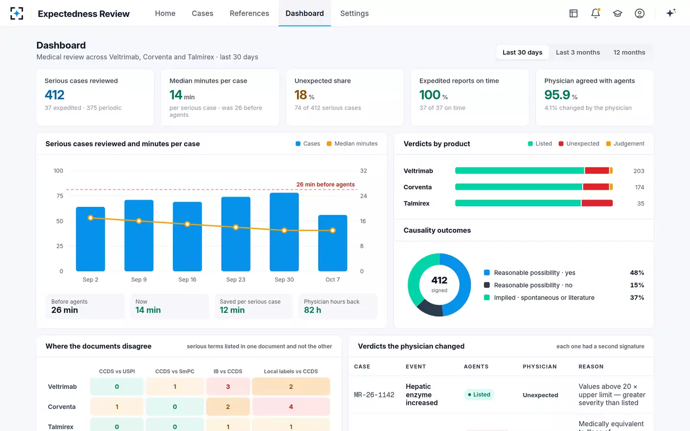Select the Last 30 days range

(522, 53)
